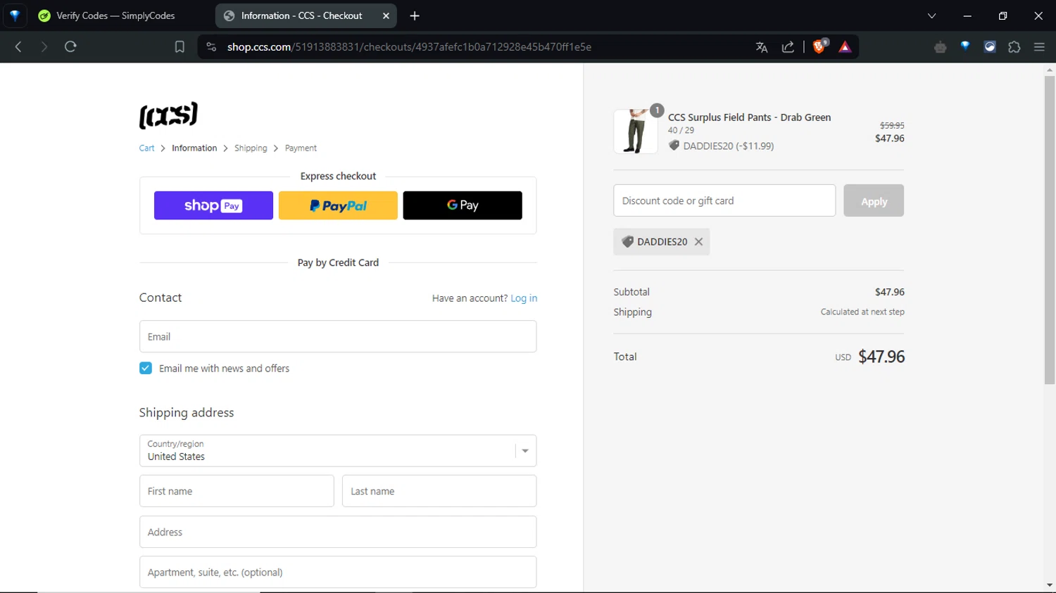The height and width of the screenshot is (593, 1056).
Task: Switch to the Verify Codes — SimplyCodes tab
Action: (x=115, y=15)
